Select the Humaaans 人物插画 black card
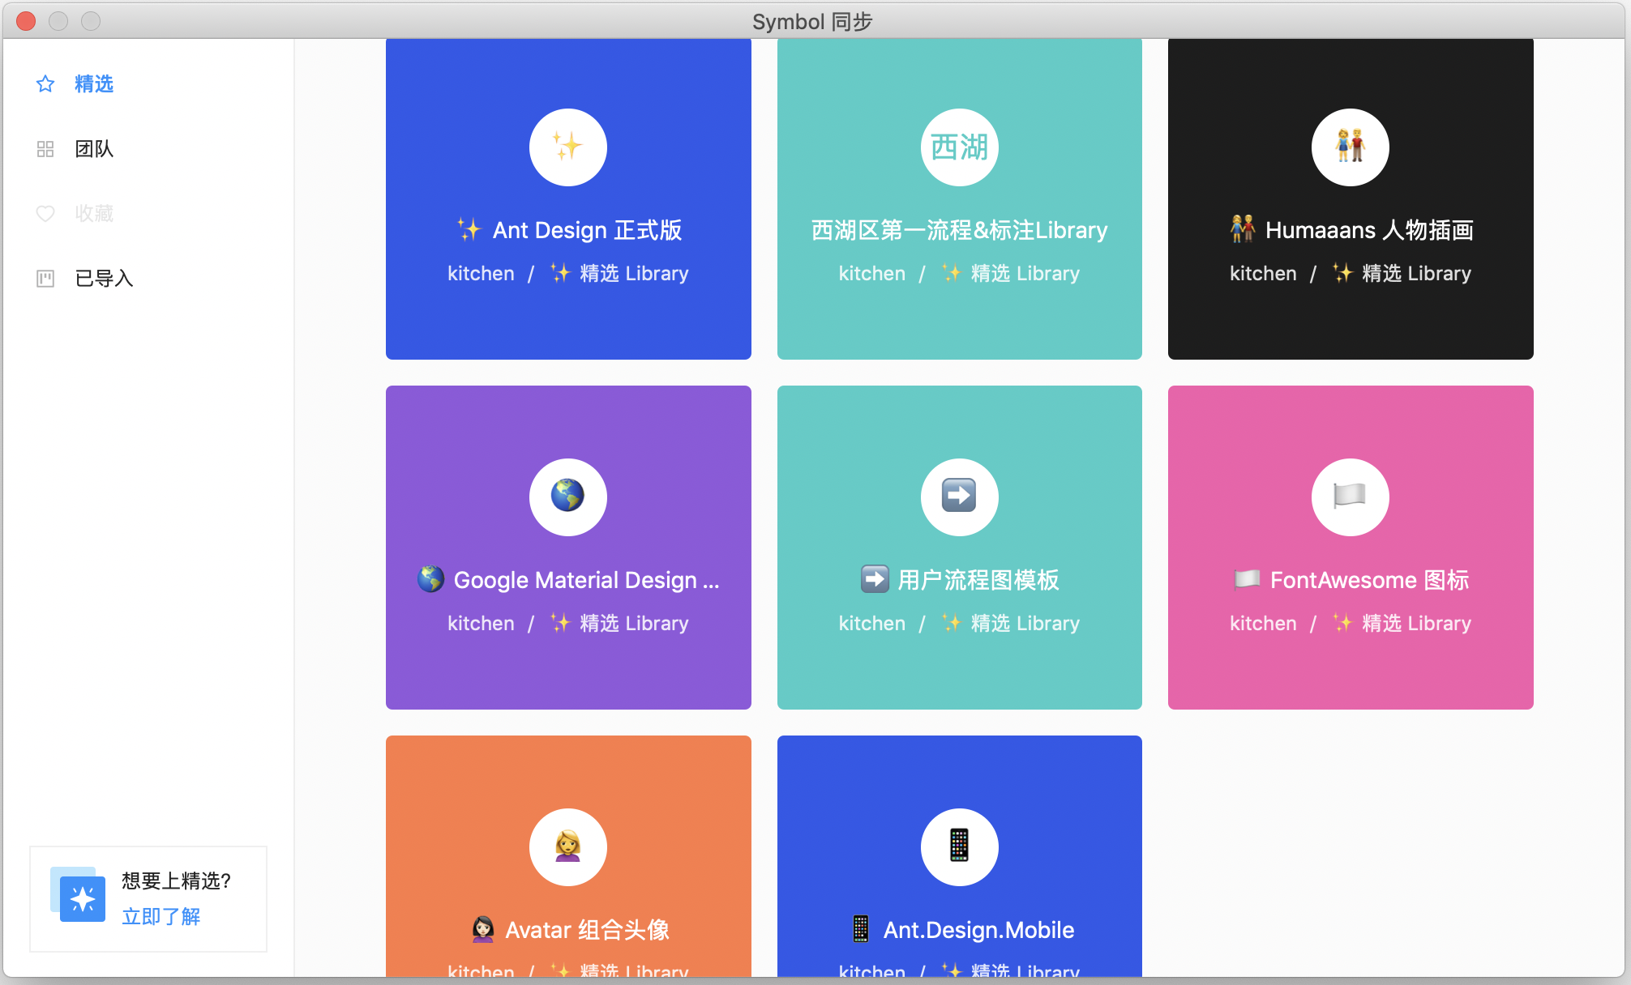The image size is (1631, 985). tap(1350, 324)
